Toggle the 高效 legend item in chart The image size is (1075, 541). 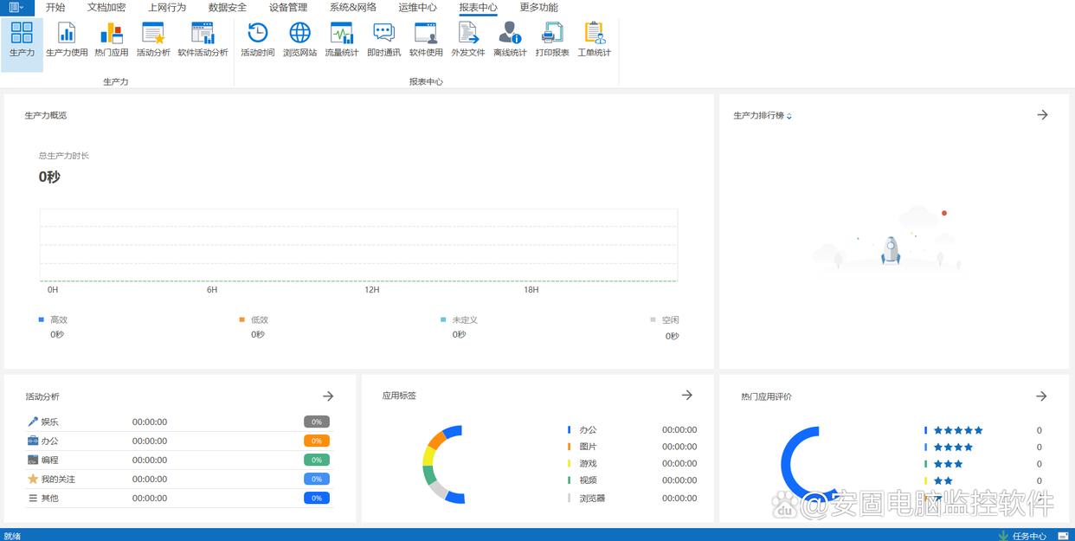[54, 319]
